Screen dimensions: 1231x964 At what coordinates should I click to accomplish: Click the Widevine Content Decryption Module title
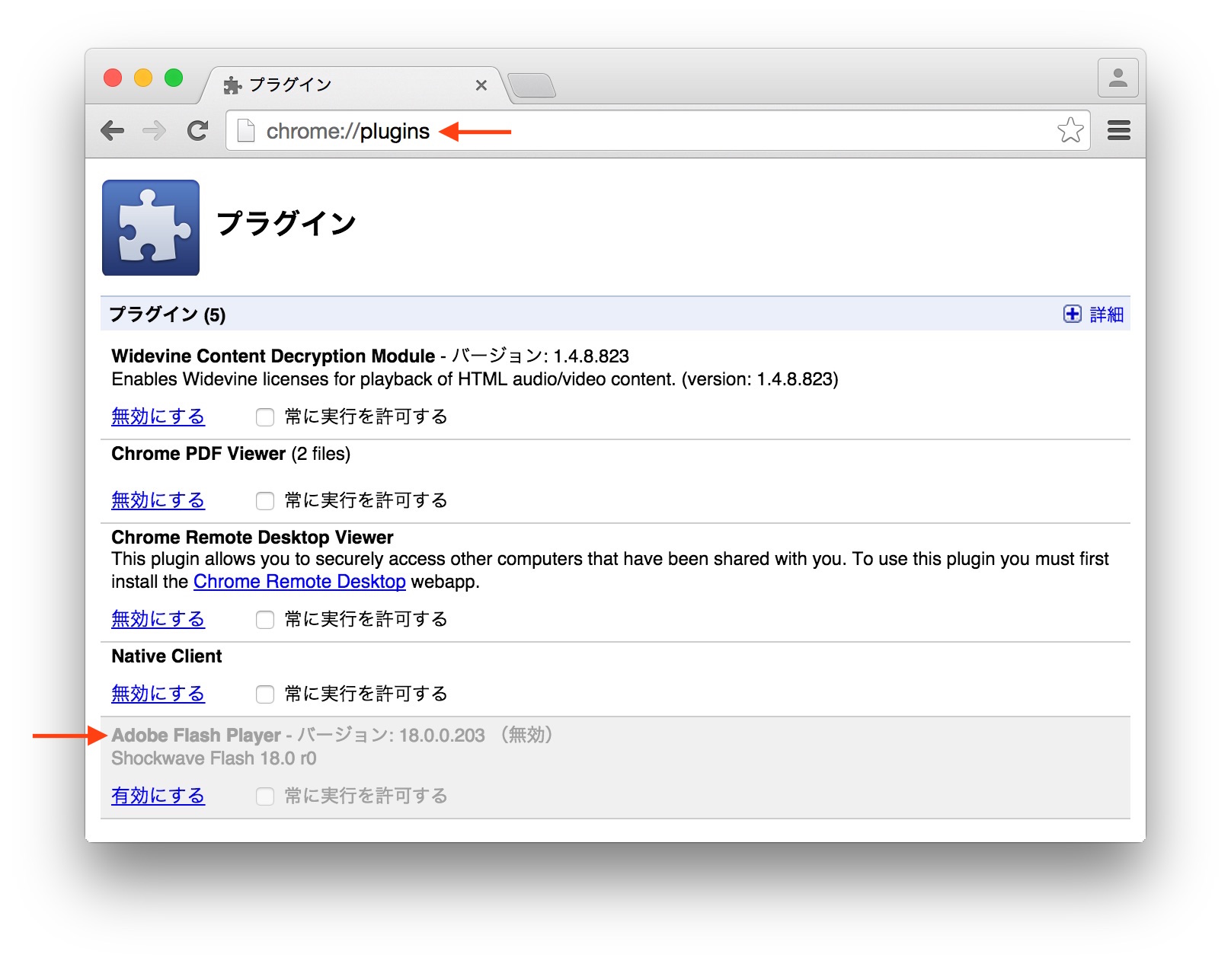click(x=273, y=356)
